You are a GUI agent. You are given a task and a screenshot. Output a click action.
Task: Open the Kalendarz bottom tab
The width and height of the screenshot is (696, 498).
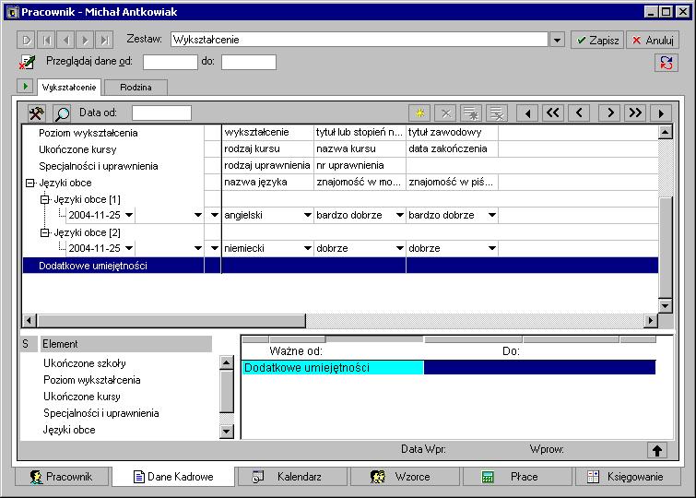(x=292, y=477)
